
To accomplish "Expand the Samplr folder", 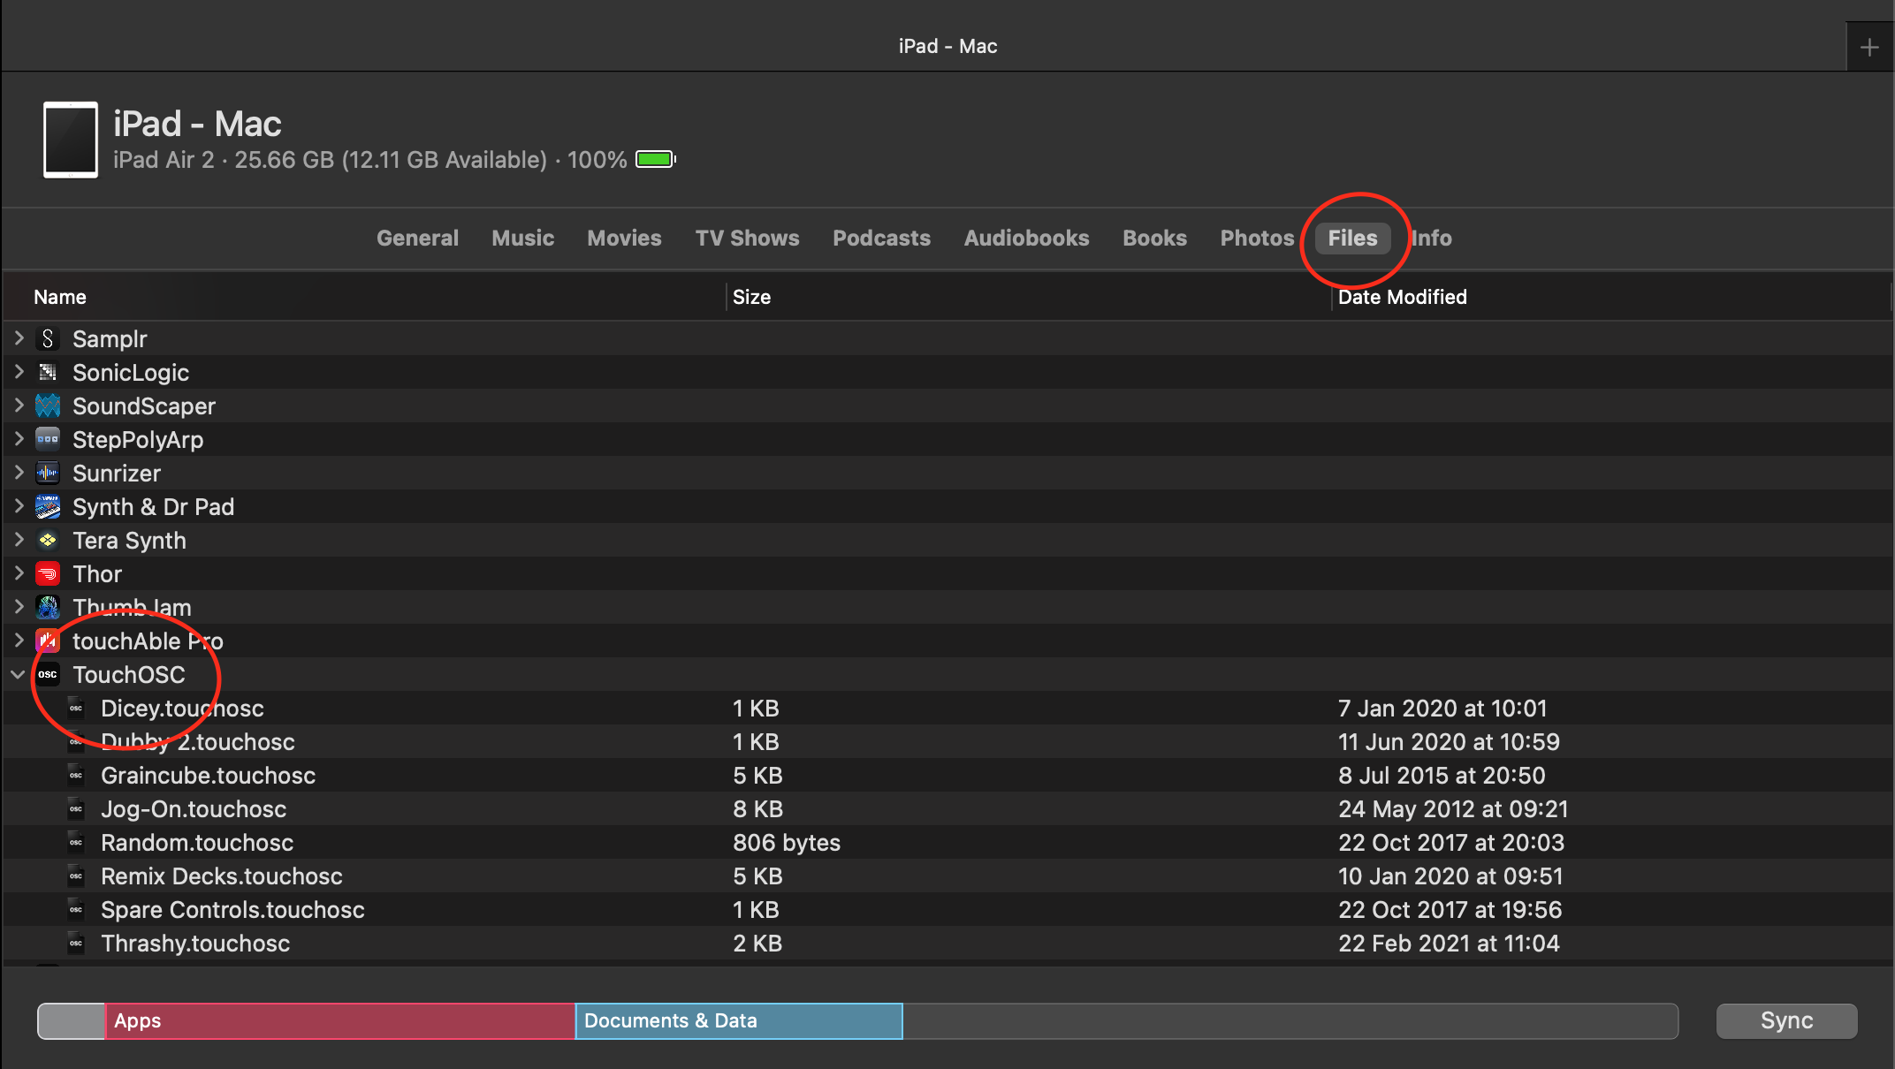I will point(19,338).
